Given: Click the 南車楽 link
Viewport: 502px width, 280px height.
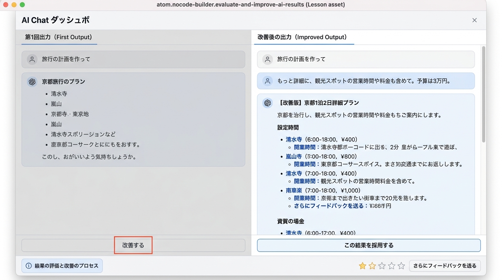Looking at the screenshot, I should point(294,190).
